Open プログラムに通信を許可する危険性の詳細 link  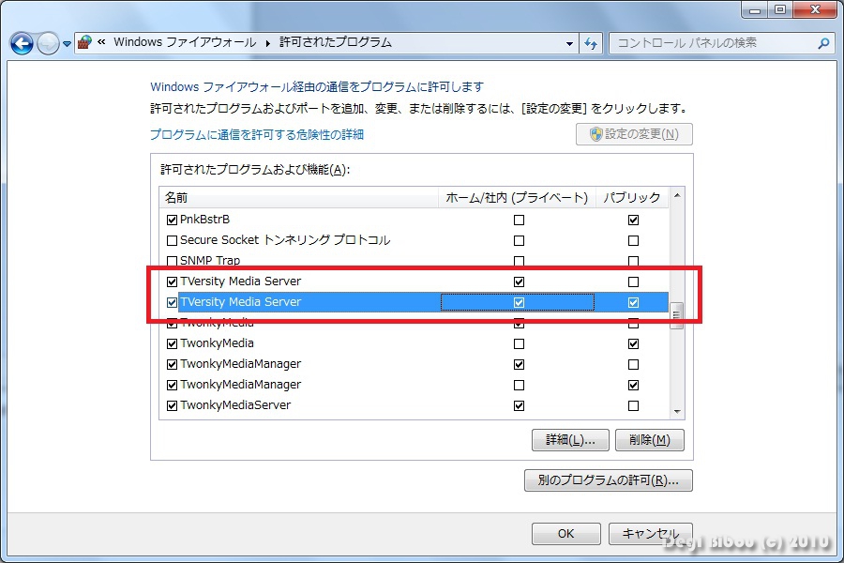coord(257,135)
